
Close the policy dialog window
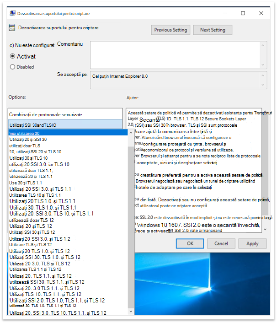[x=261, y=13]
